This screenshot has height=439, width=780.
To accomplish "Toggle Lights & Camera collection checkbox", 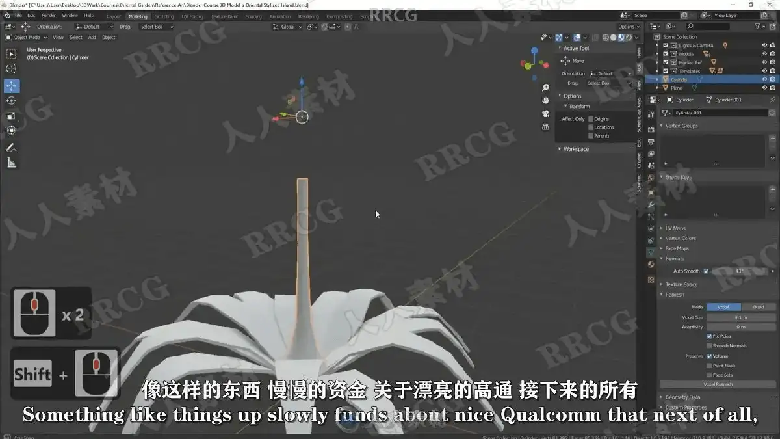I will coord(665,46).
